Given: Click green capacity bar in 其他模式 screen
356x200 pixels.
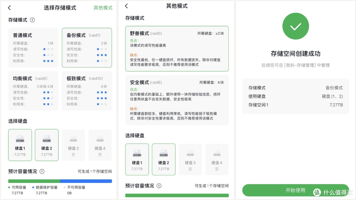Looking at the screenshot, I should [x=177, y=195].
